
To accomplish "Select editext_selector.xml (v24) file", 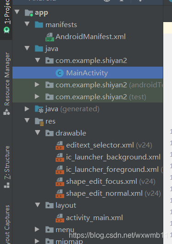I will [x=109, y=145].
